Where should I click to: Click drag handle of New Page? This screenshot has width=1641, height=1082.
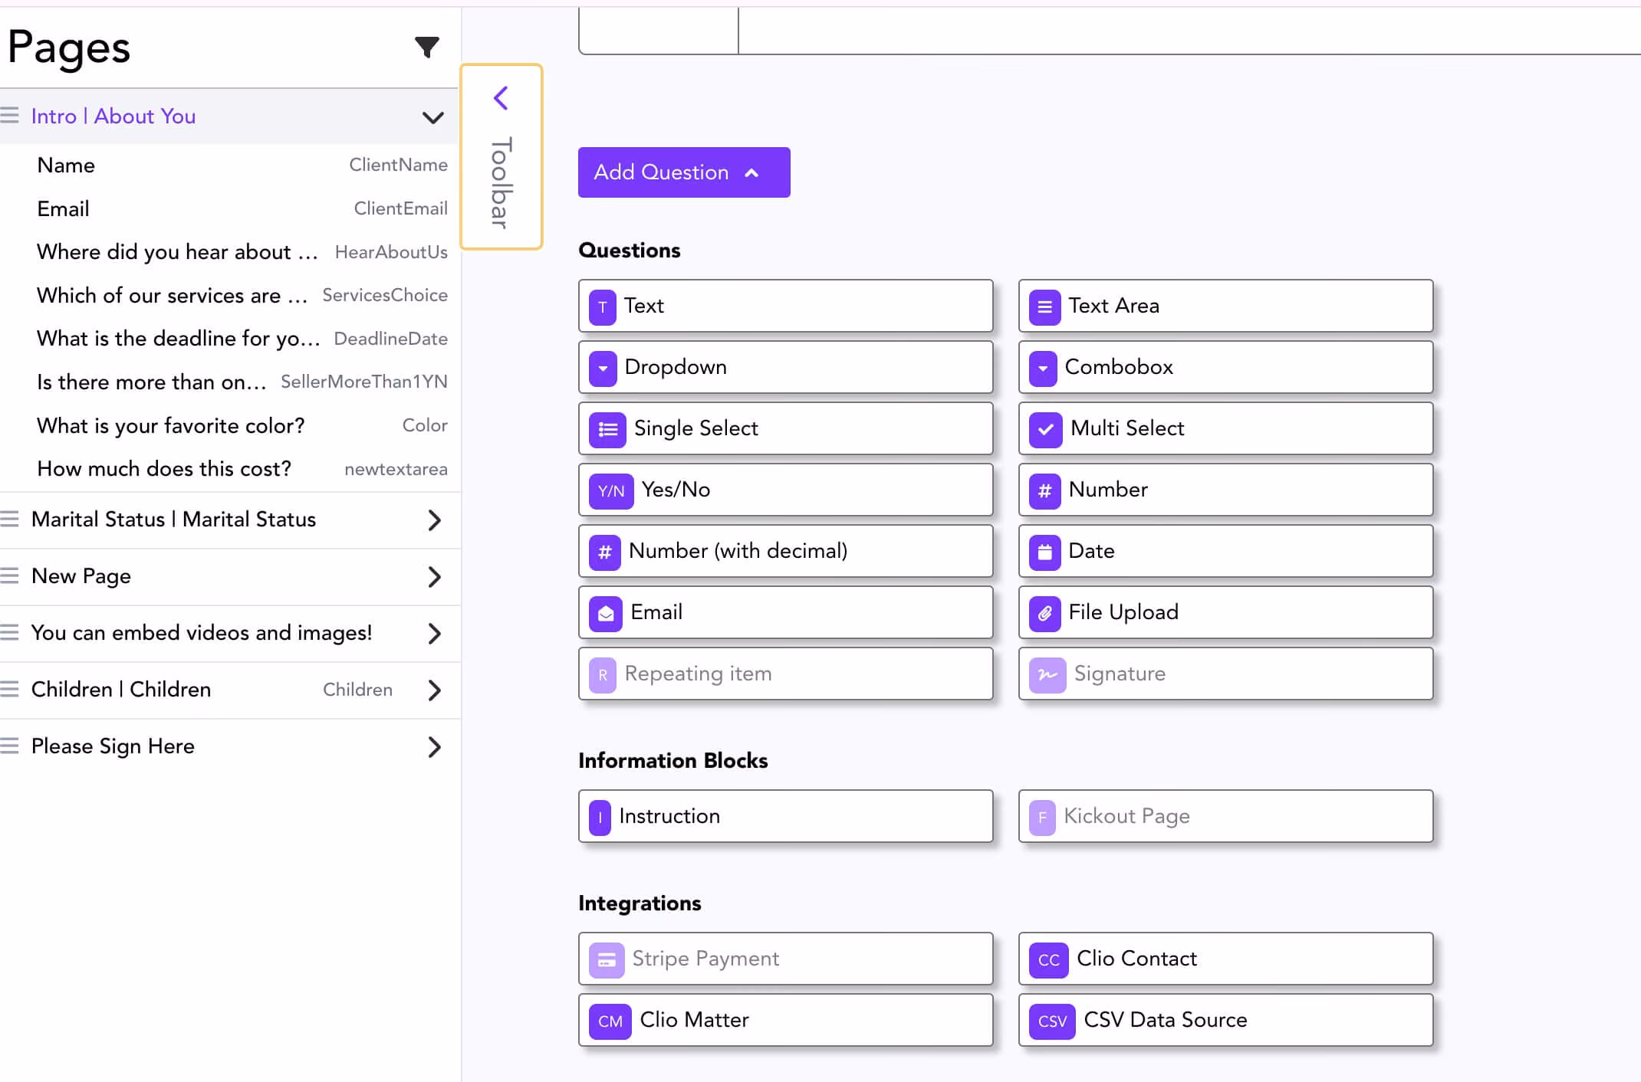pos(10,576)
